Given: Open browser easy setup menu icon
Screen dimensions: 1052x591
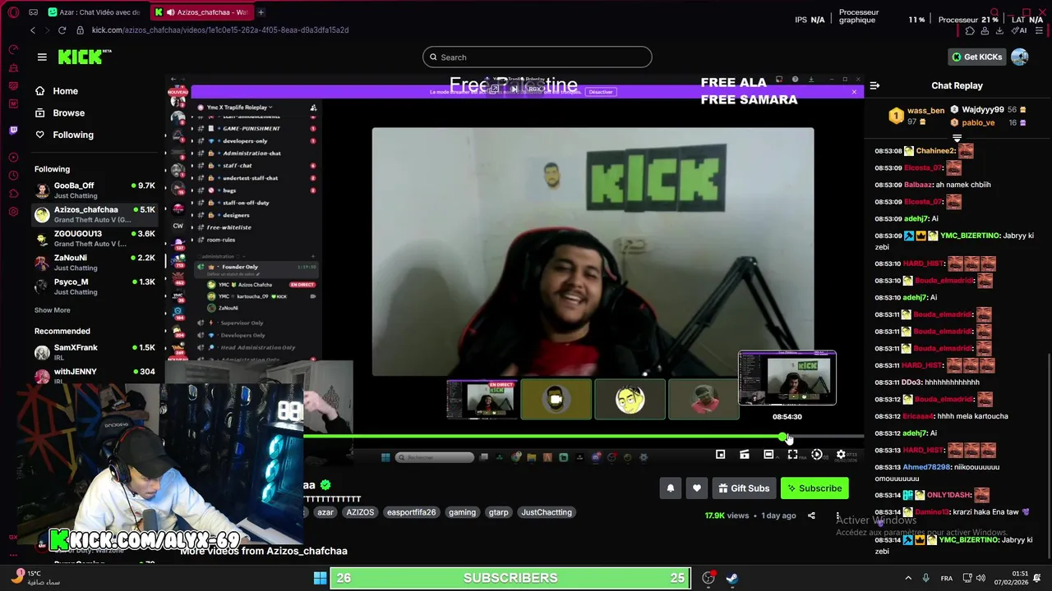Looking at the screenshot, I should pyautogui.click(x=1039, y=30).
